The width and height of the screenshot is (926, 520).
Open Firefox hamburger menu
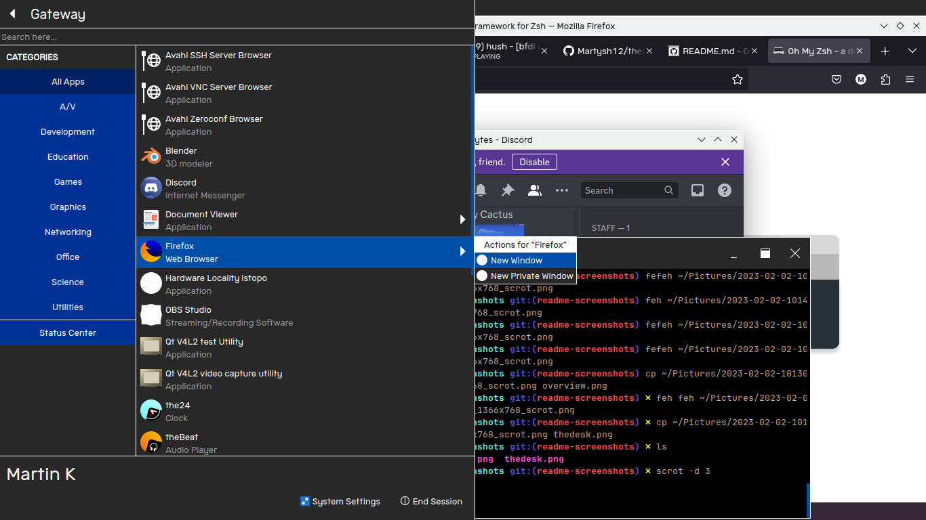pos(910,79)
